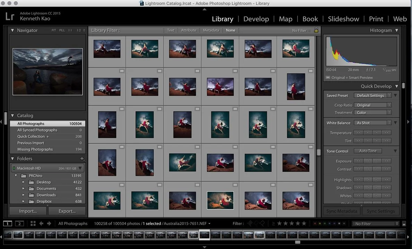Screen dimensions: 412x249
Task: Set Navigator zoom to 1:1
Action: 70,30
